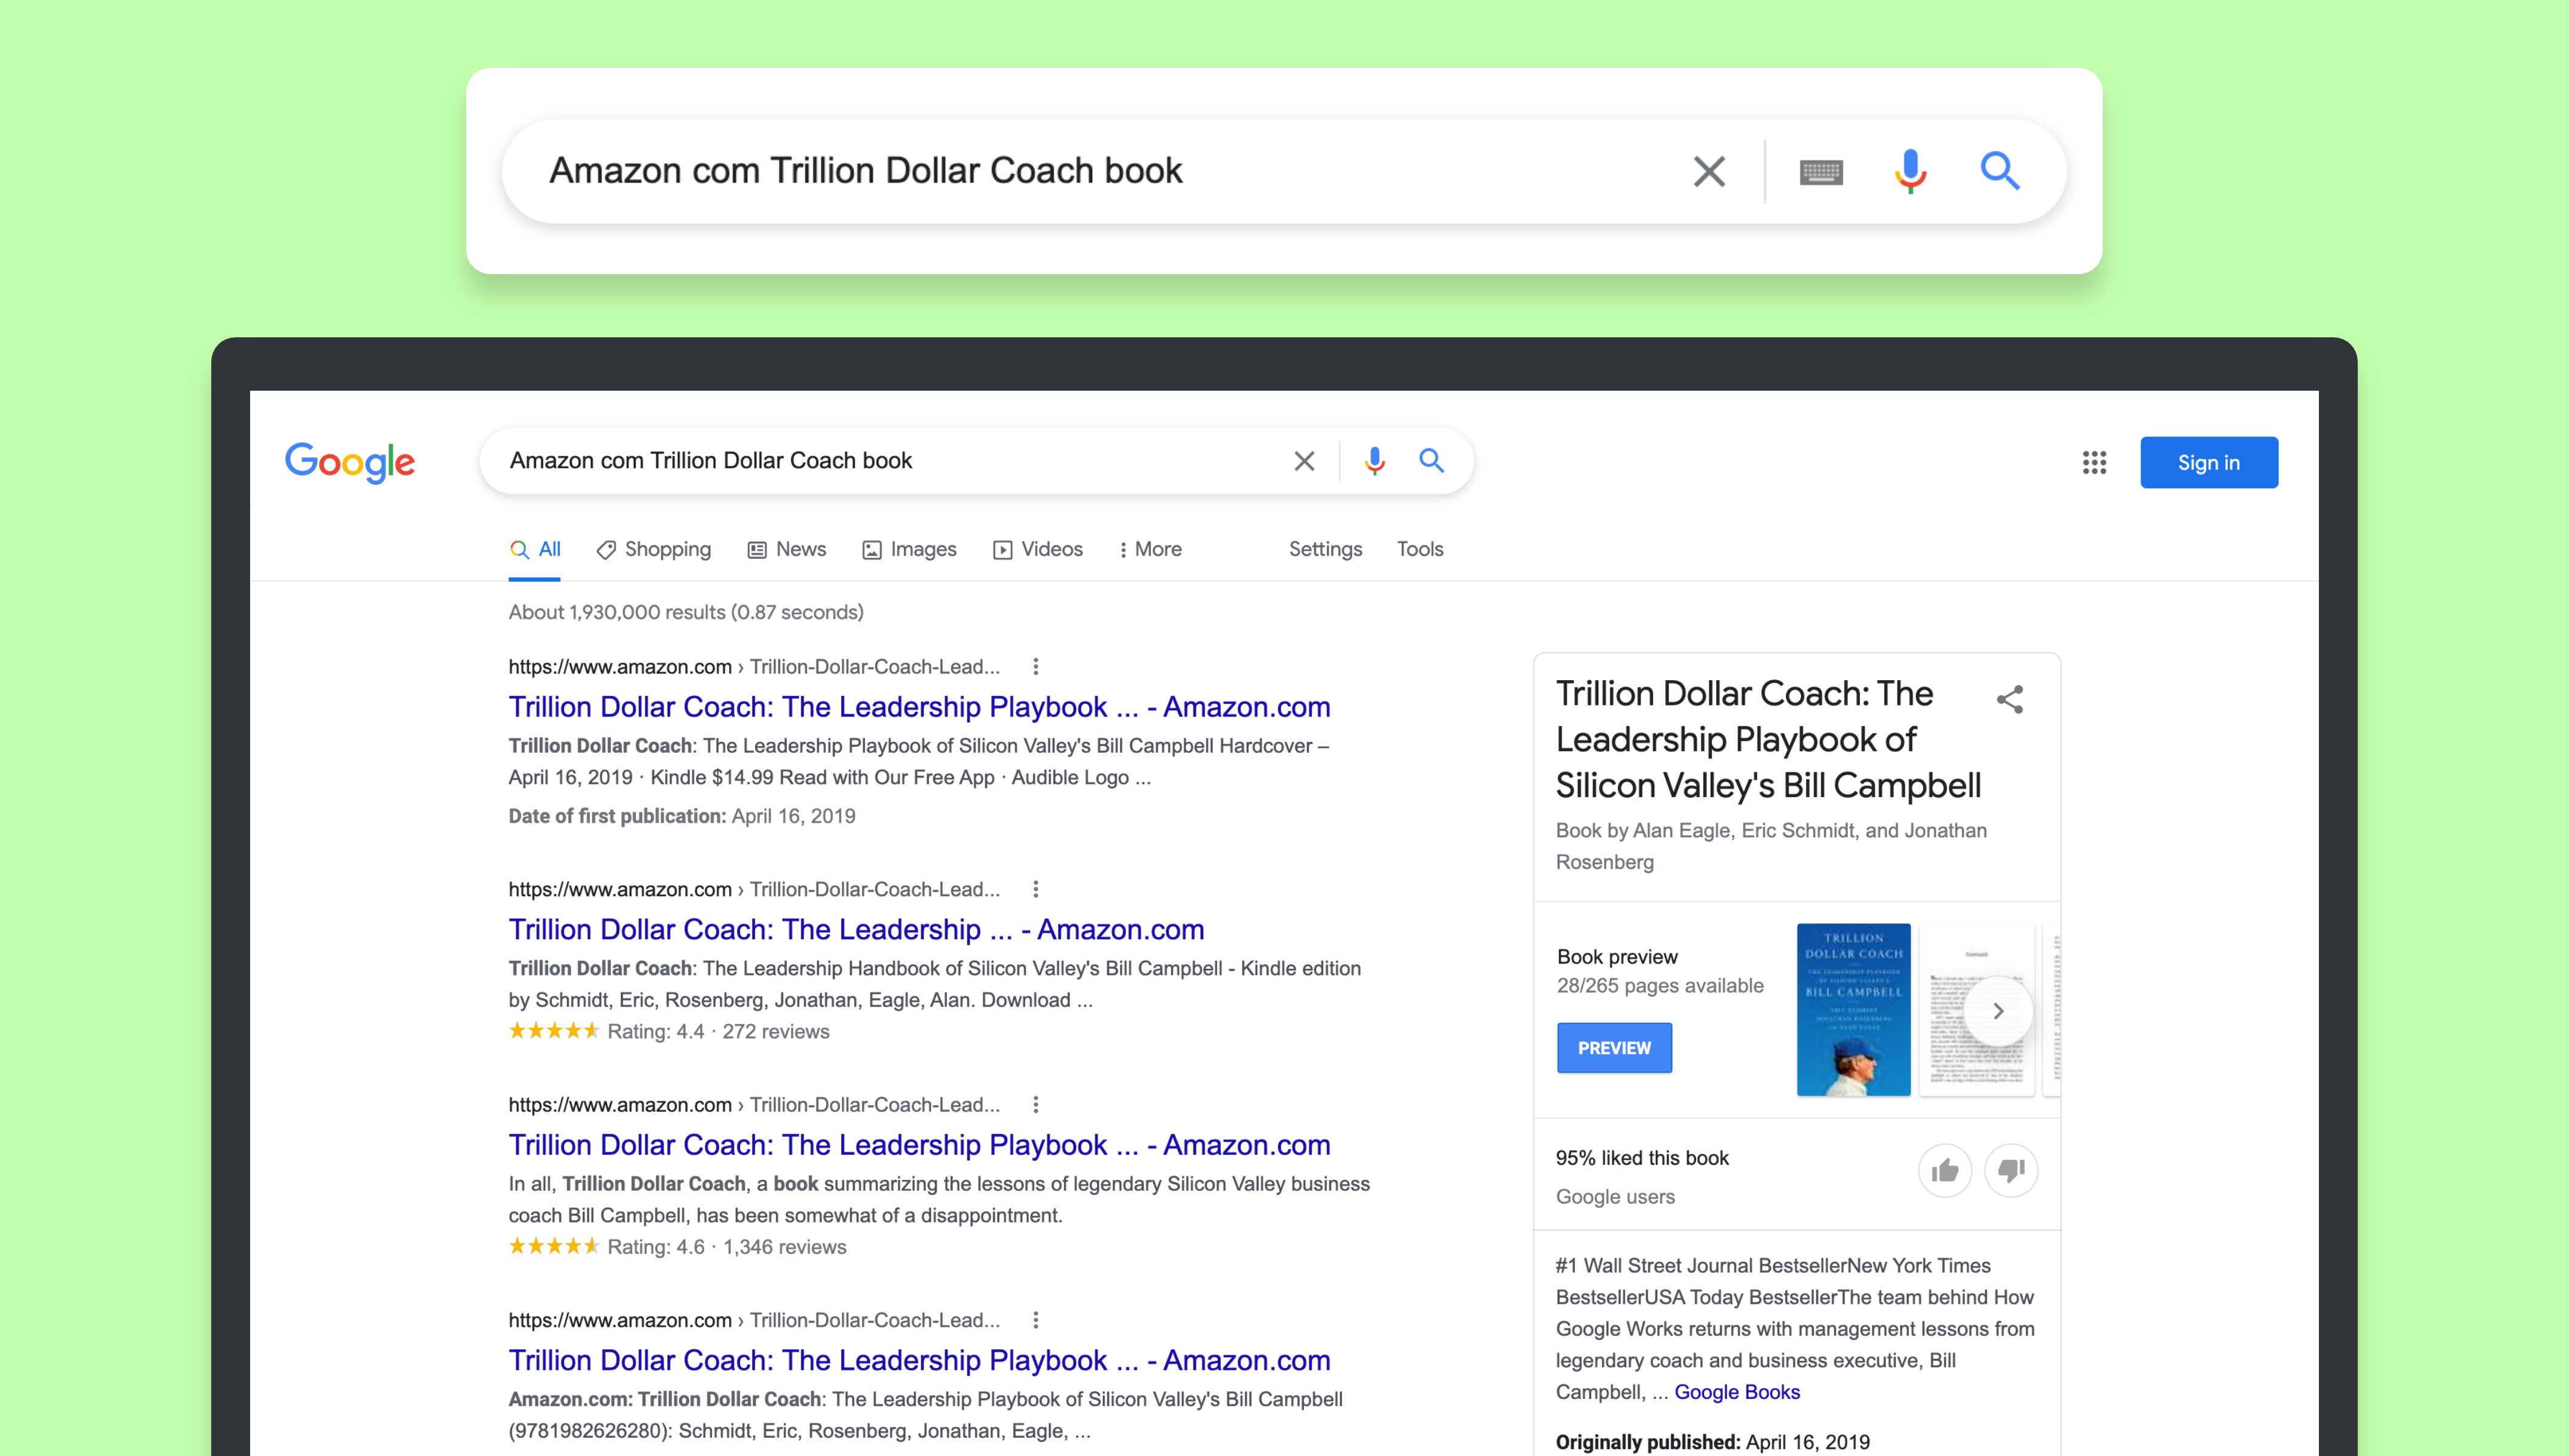Image resolution: width=2569 pixels, height=1456 pixels.
Task: Open first result Trillion Dollar Coach Leadership Playbook link
Action: click(x=919, y=707)
